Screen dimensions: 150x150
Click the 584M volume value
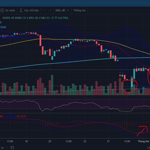[x=3, y=27]
